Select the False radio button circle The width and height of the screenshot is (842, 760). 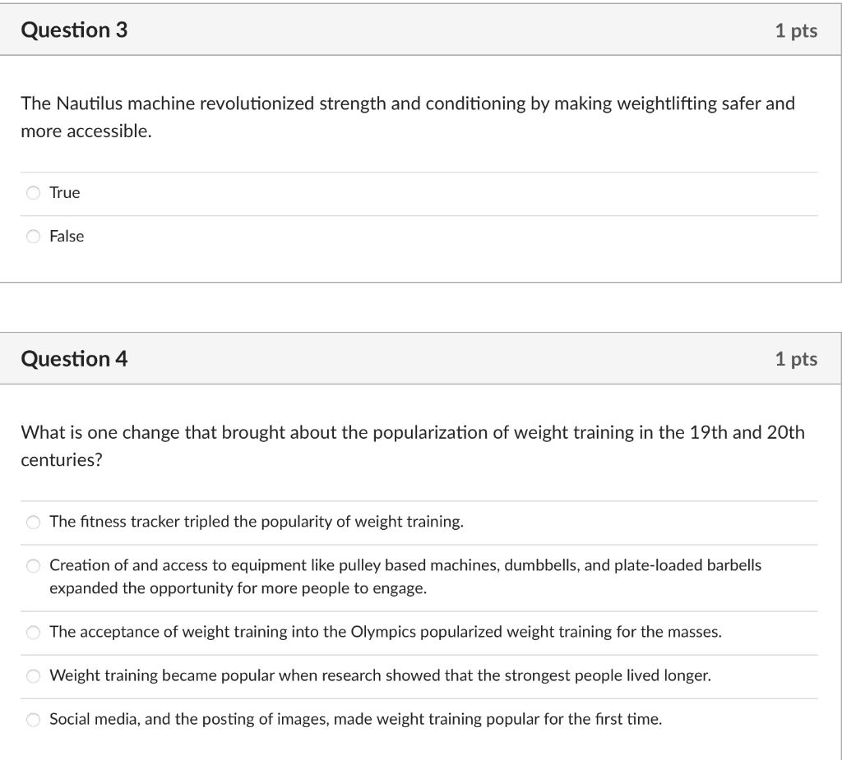click(33, 236)
